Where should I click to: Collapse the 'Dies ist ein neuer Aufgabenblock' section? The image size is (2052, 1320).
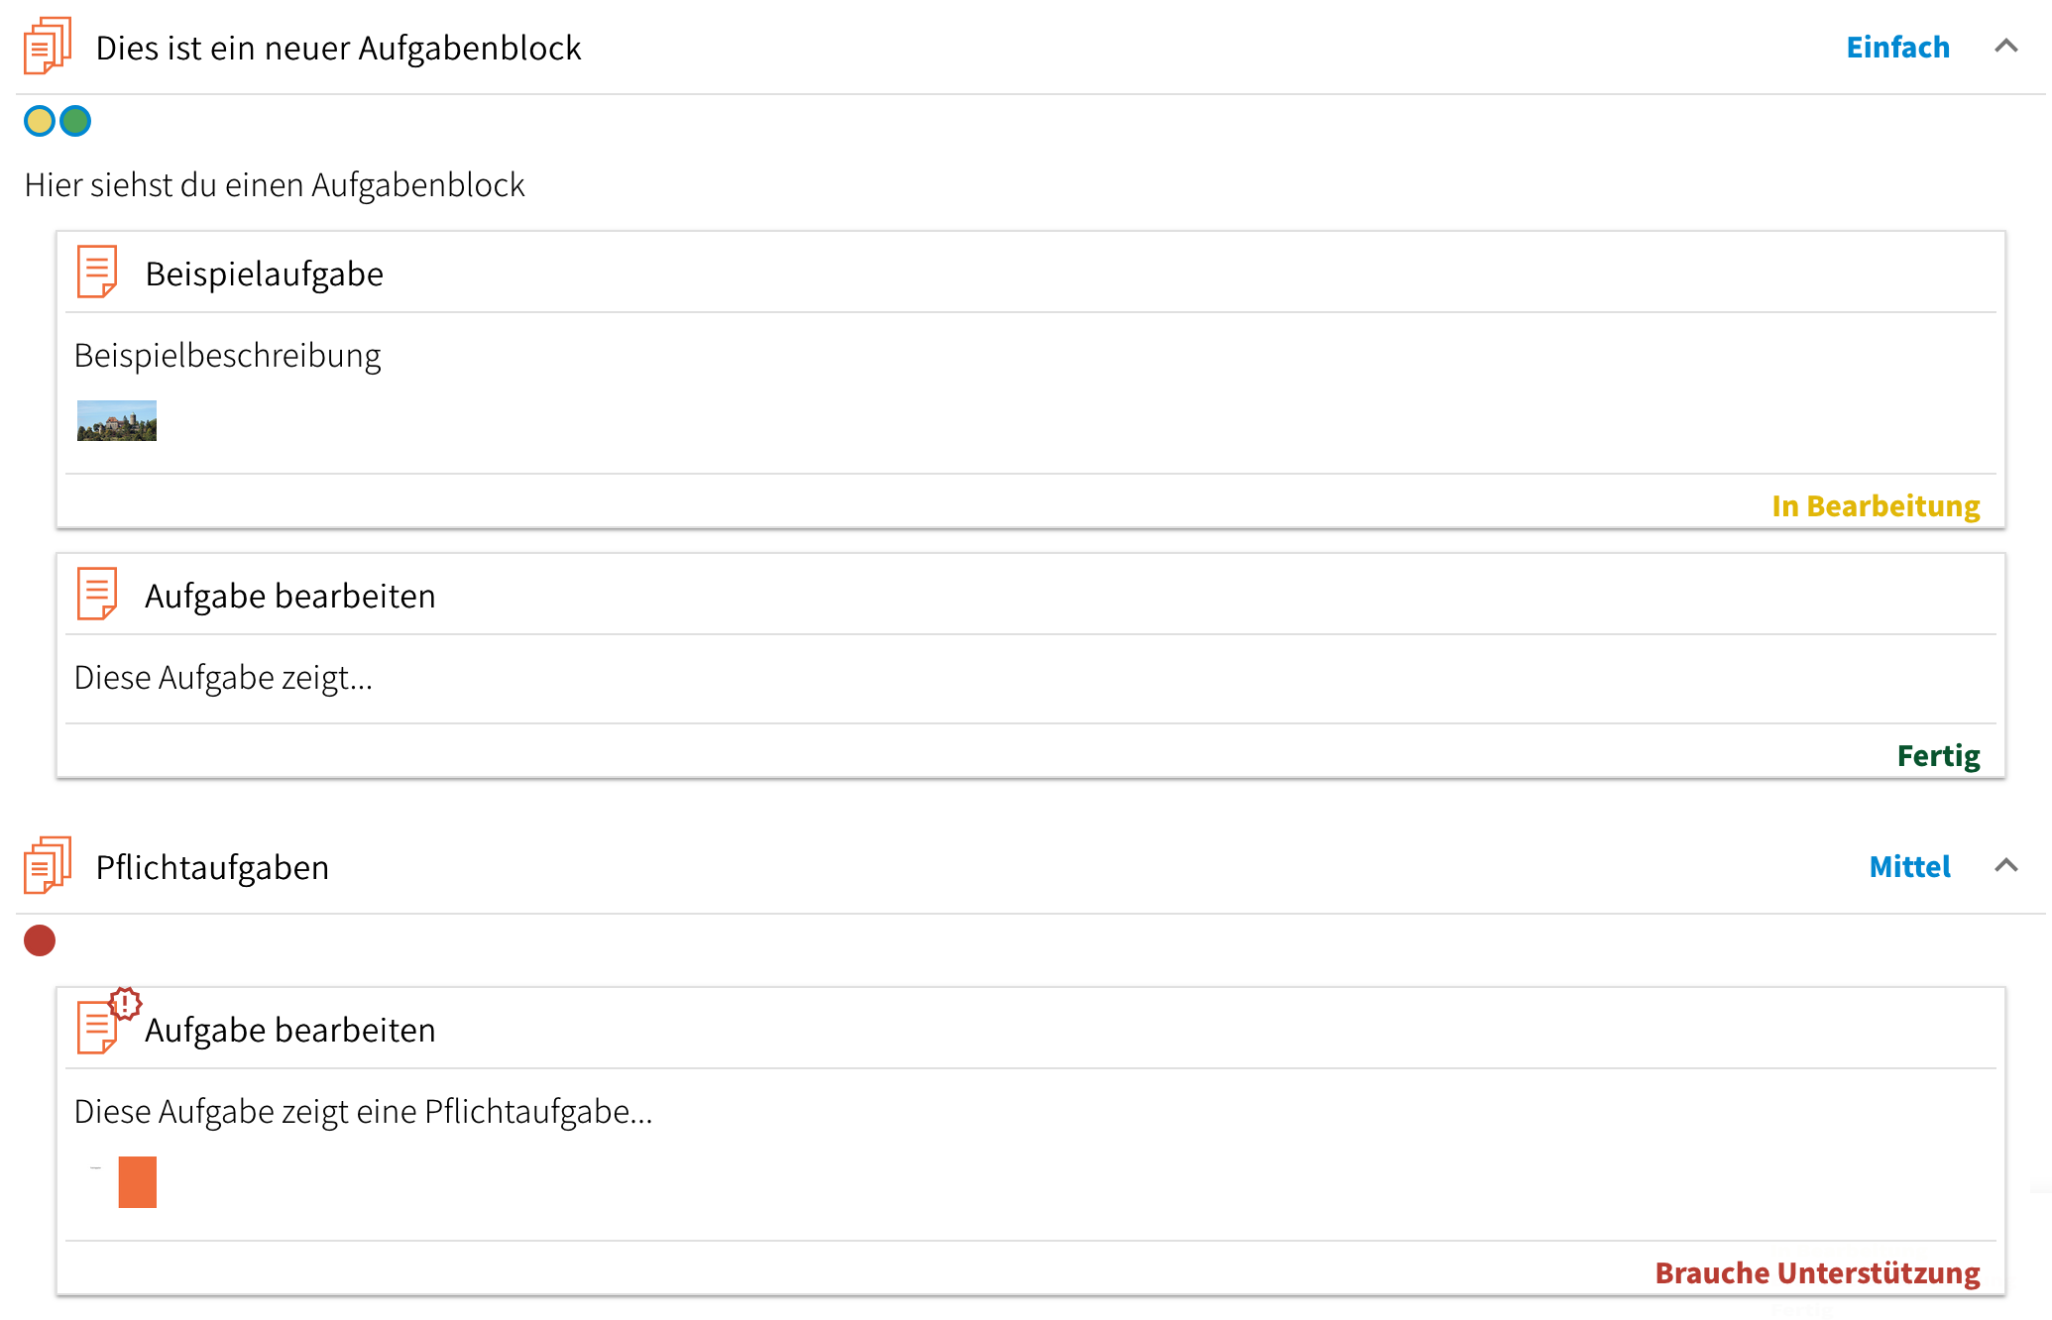tap(2005, 47)
